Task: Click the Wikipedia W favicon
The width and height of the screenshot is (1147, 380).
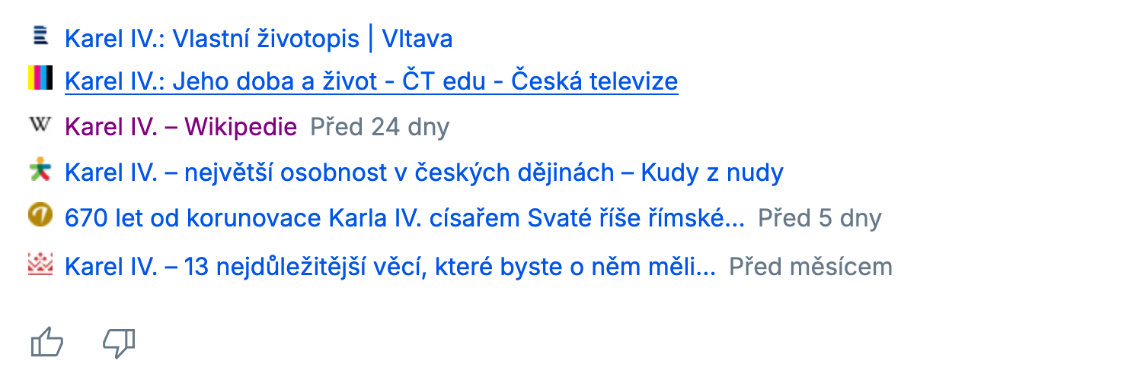Action: point(40,125)
